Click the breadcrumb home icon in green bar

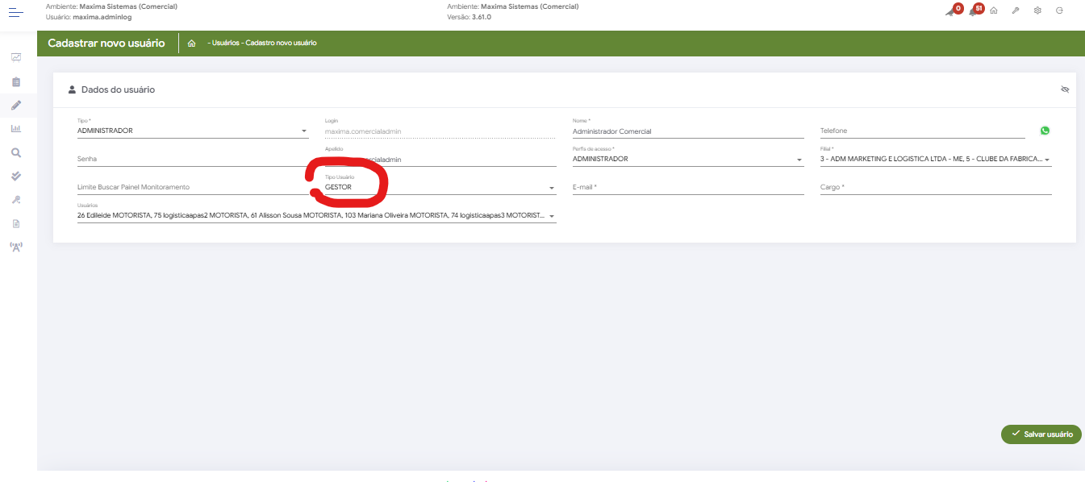[x=191, y=43]
